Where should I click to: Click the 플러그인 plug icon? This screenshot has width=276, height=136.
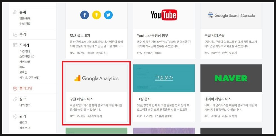(15, 88)
